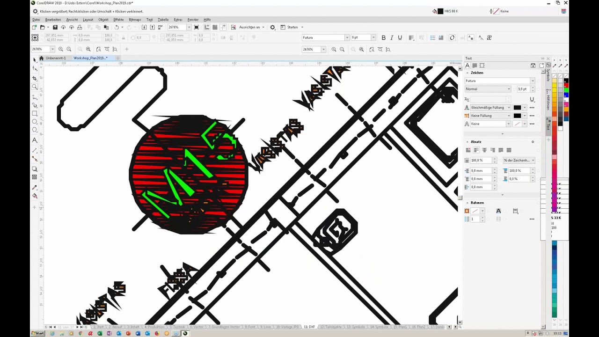Image resolution: width=599 pixels, height=337 pixels.
Task: Select the Interactive Fill tool
Action: pos(35,196)
